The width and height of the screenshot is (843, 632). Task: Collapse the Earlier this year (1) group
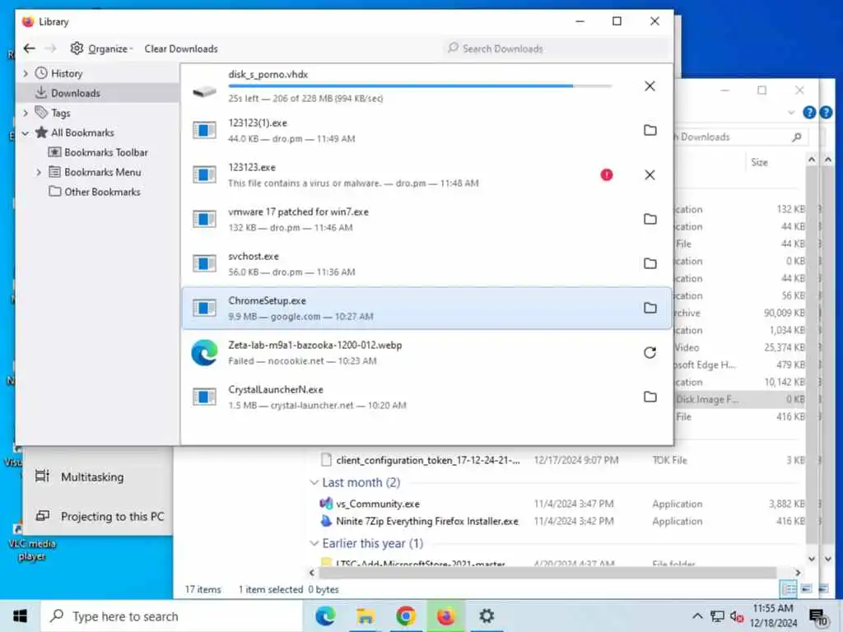[x=314, y=543]
